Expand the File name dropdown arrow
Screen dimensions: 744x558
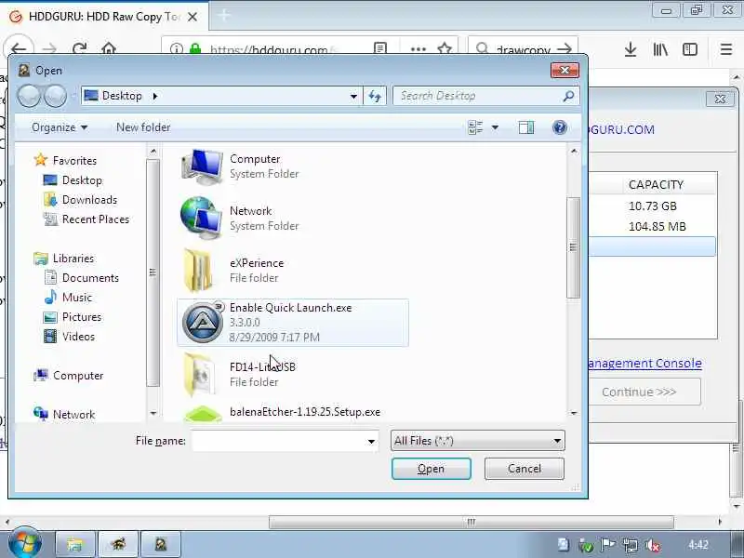tap(371, 441)
